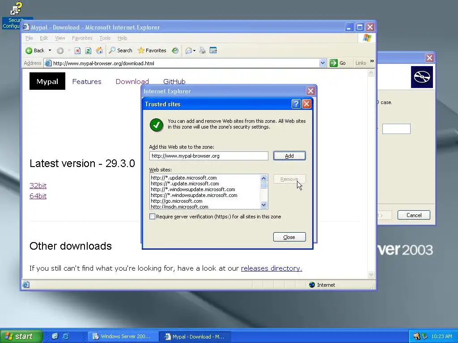Open the address bar dropdown arrow
The image size is (458, 343).
click(322, 63)
